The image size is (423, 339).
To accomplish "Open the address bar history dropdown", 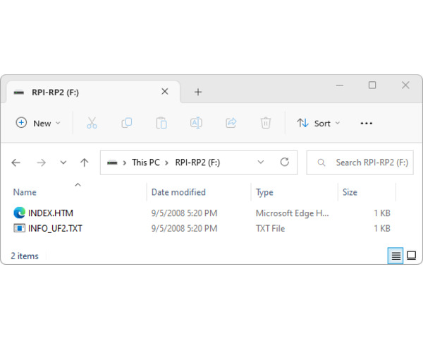I will coord(261,162).
